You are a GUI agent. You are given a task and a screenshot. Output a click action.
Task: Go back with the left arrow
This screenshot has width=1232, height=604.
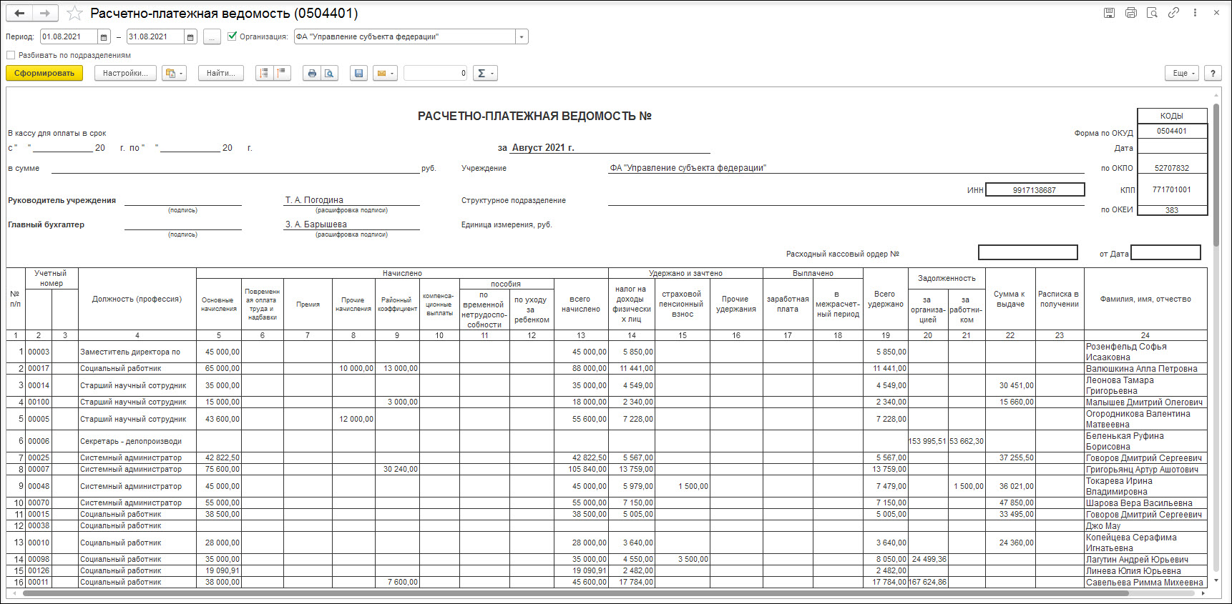click(x=20, y=13)
